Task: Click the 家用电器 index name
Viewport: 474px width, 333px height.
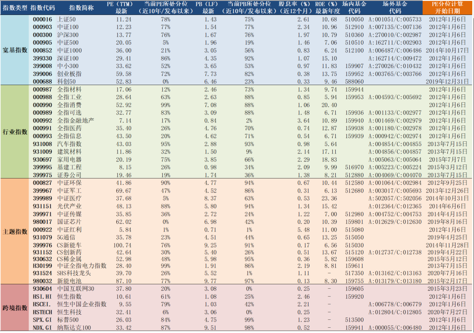Action: (69, 160)
